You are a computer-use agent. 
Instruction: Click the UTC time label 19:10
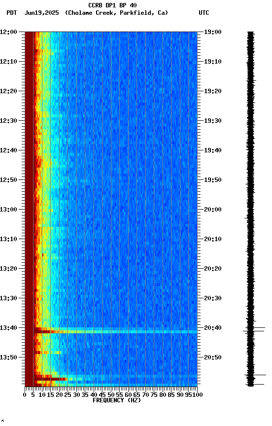tap(213, 62)
